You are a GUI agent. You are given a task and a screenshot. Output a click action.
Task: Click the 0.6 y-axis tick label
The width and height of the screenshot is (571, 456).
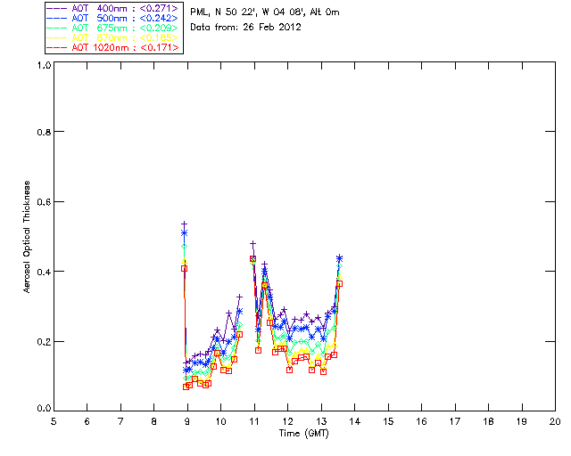click(x=44, y=202)
